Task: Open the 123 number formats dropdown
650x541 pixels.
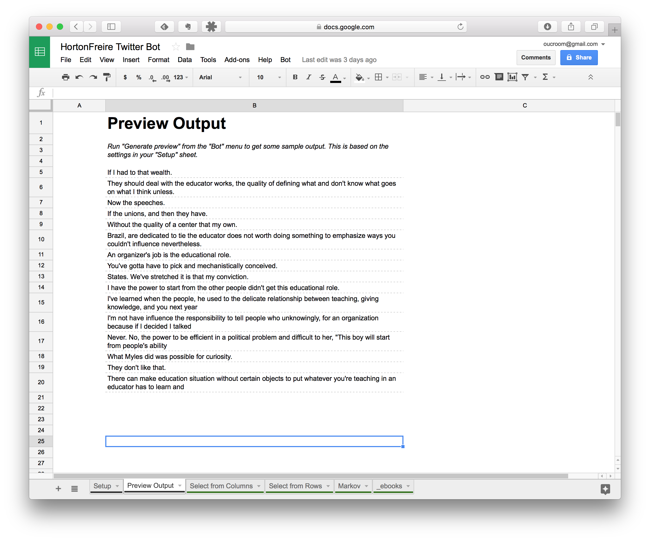Action: [181, 77]
